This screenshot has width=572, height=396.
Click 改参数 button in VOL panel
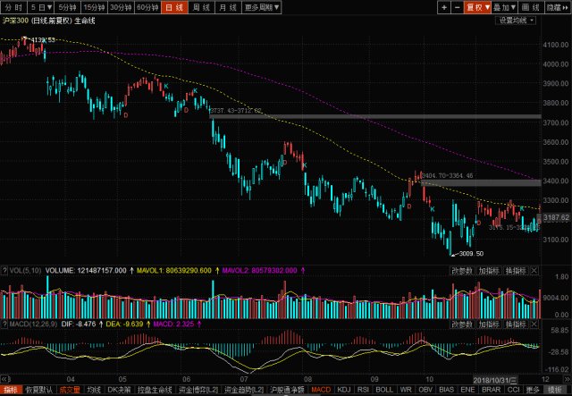point(462,271)
